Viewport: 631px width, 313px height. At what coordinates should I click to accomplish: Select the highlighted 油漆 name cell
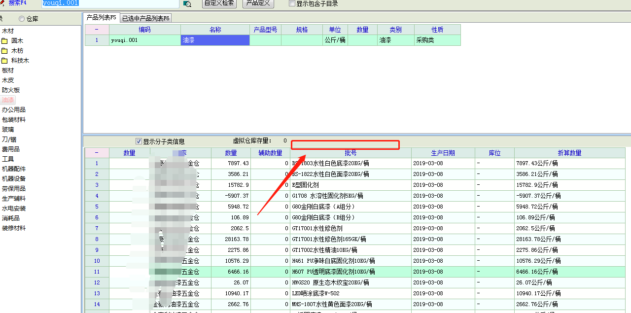point(215,40)
